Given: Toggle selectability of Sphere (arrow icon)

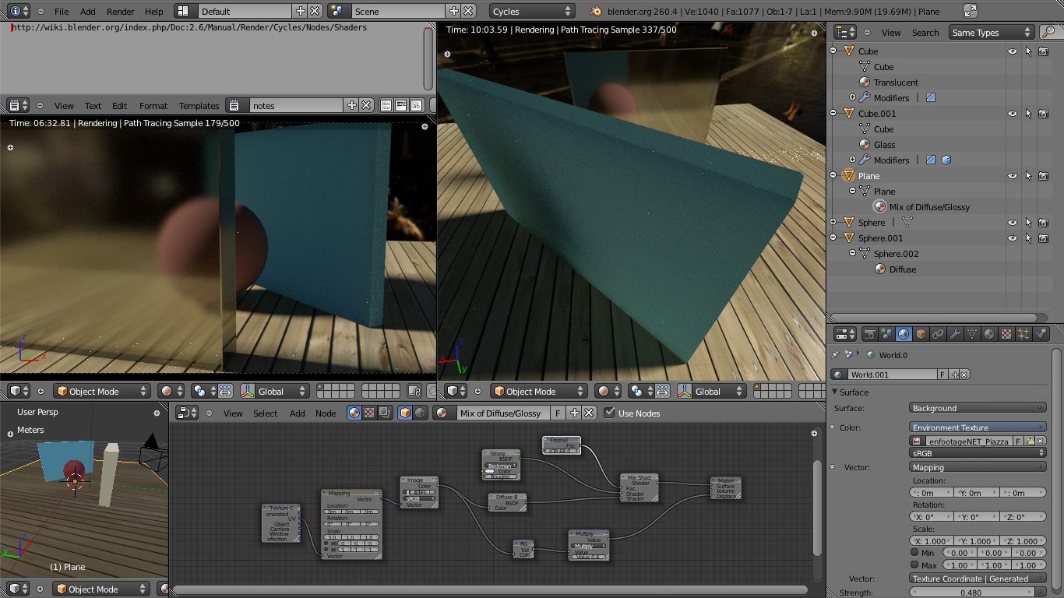Looking at the screenshot, I should (1028, 223).
